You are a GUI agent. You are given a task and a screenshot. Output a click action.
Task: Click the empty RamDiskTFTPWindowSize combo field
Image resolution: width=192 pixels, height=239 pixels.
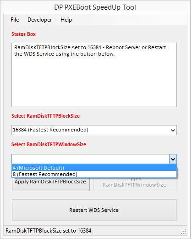coord(90,159)
